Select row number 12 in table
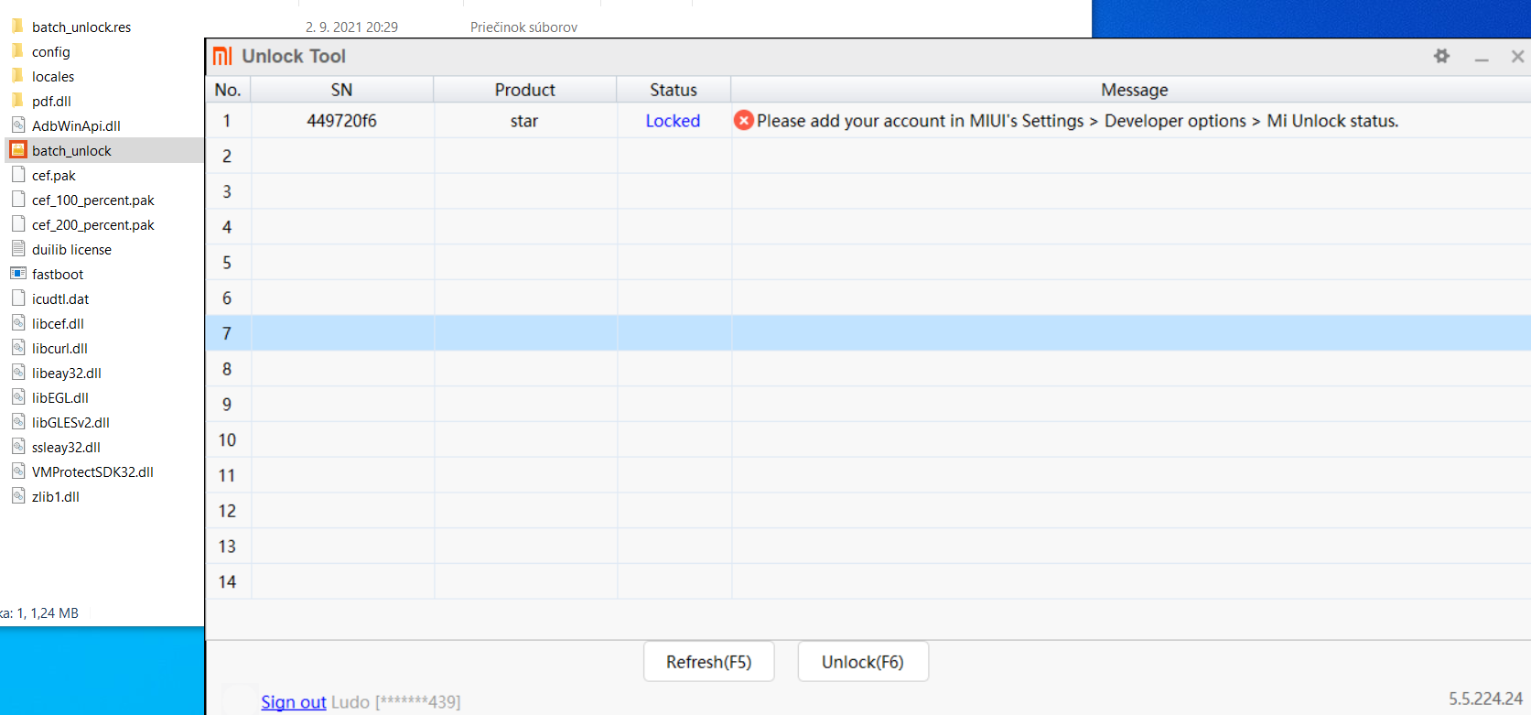 pyautogui.click(x=868, y=511)
